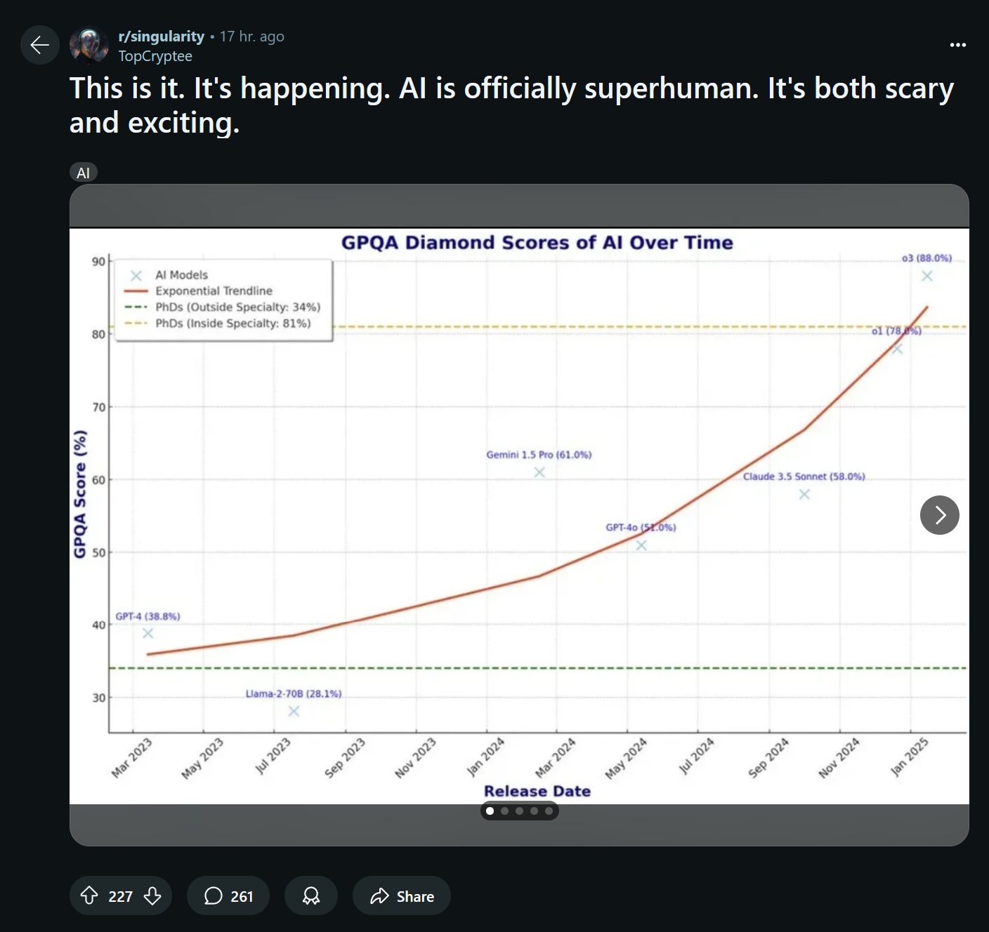Filter posts by the AI flair tag

click(x=83, y=173)
